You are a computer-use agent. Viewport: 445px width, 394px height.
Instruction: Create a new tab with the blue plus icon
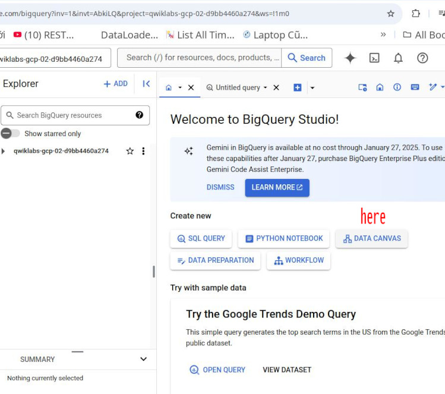[298, 87]
